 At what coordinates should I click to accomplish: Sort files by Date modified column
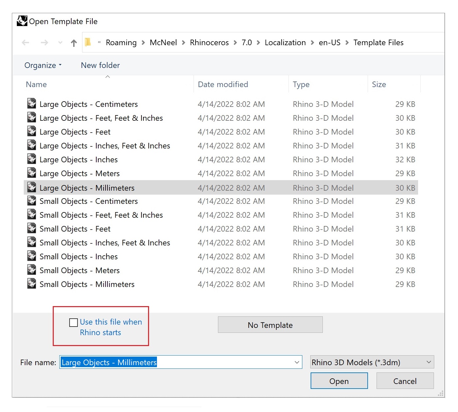coord(223,84)
